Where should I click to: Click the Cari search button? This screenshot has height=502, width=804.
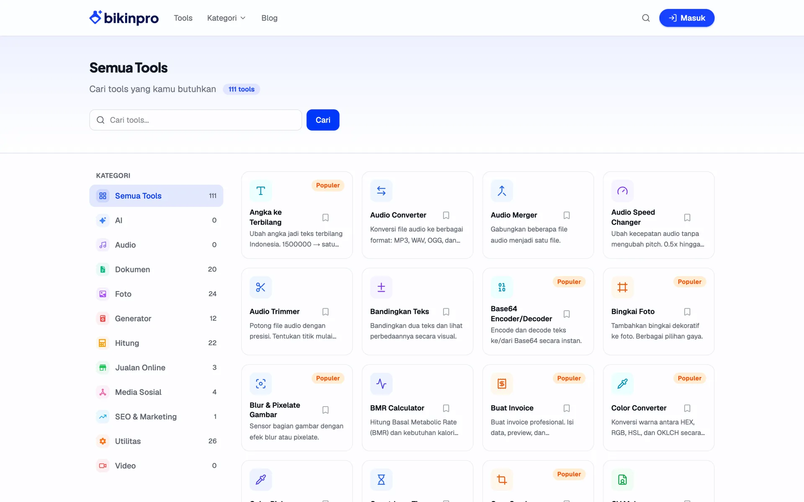pos(323,120)
